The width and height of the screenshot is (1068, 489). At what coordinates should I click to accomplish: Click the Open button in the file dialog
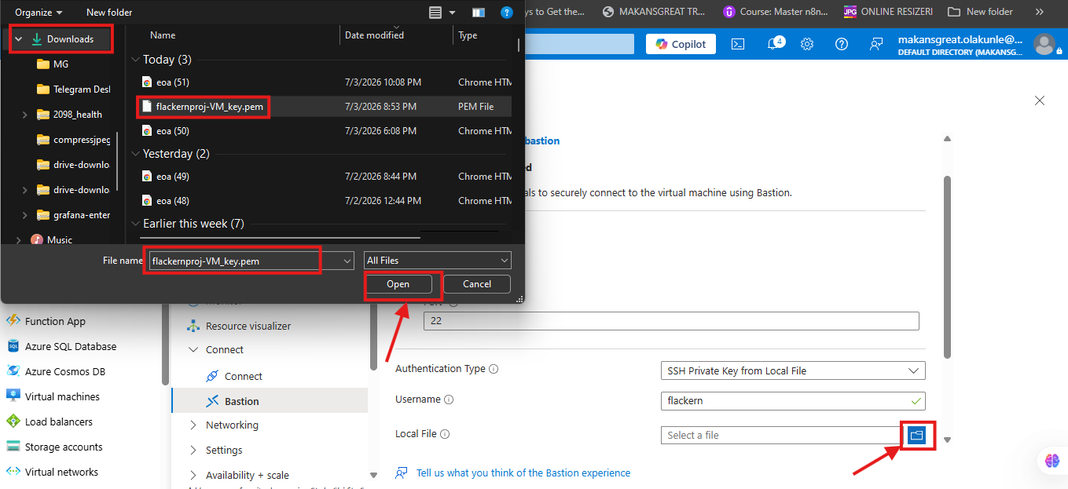398,284
